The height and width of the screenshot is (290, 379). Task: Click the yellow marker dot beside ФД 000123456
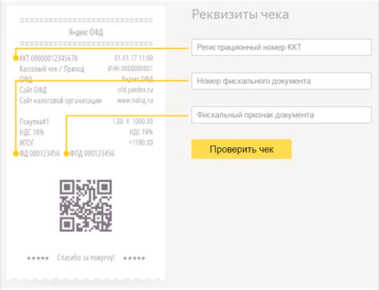pos(16,153)
